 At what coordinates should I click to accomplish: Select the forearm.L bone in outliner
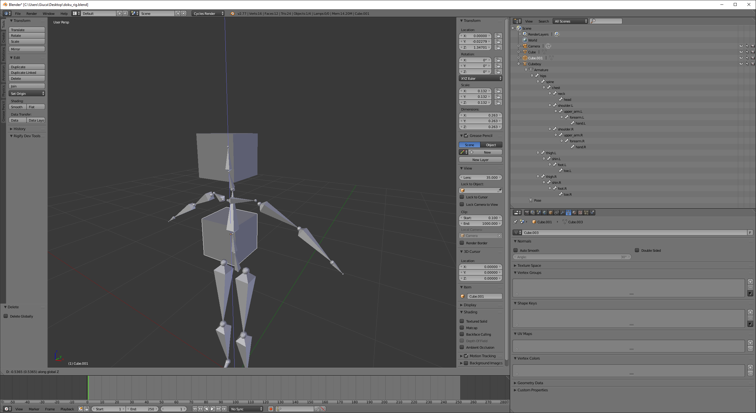(x=576, y=117)
